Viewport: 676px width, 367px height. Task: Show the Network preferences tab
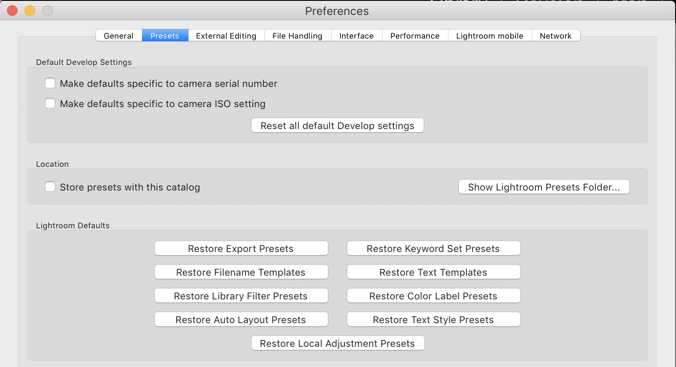tap(556, 36)
